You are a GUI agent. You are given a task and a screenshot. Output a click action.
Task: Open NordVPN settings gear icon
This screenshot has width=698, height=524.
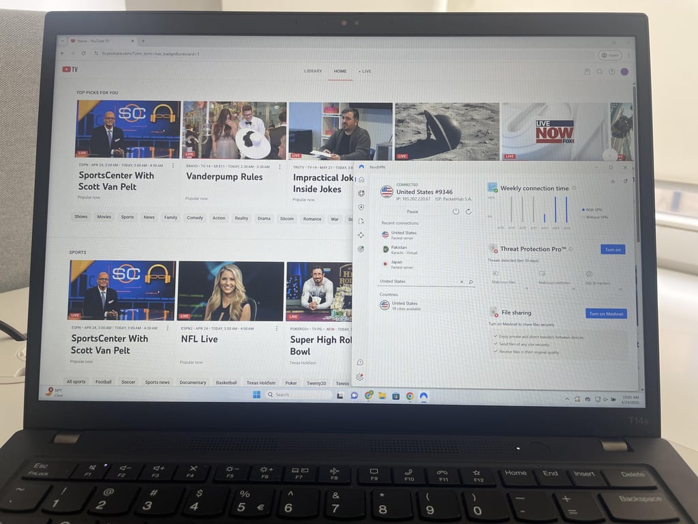[x=360, y=377]
